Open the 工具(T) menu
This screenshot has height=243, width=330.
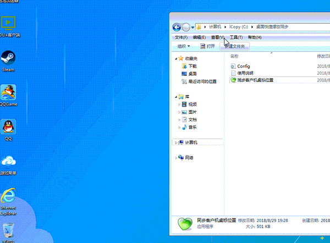point(236,37)
